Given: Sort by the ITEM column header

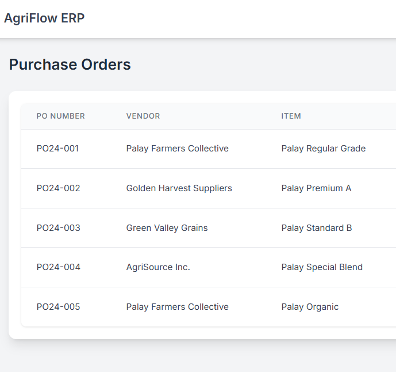Looking at the screenshot, I should point(291,116).
